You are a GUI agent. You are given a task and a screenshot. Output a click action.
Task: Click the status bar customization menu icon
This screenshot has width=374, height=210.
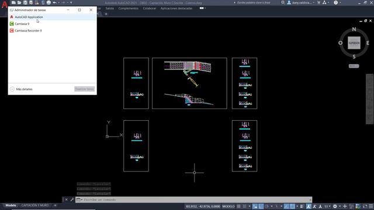point(371,206)
